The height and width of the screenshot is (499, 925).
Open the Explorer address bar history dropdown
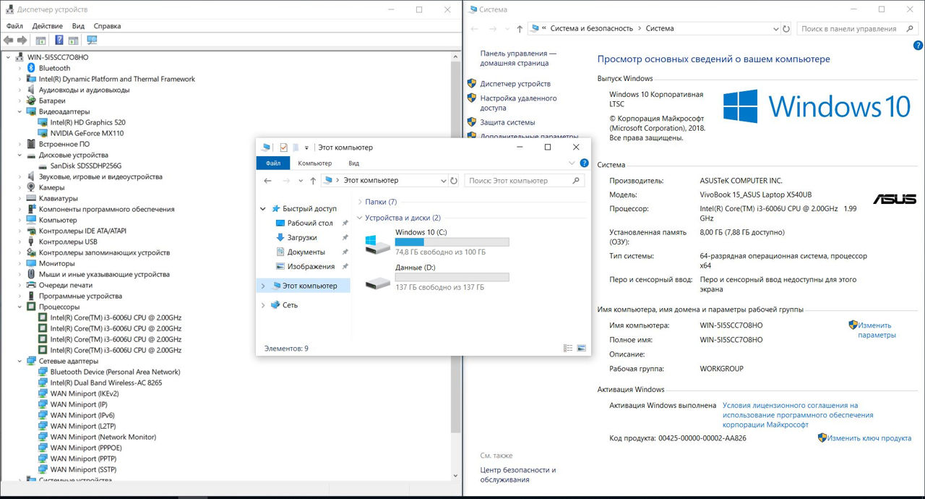[443, 181]
